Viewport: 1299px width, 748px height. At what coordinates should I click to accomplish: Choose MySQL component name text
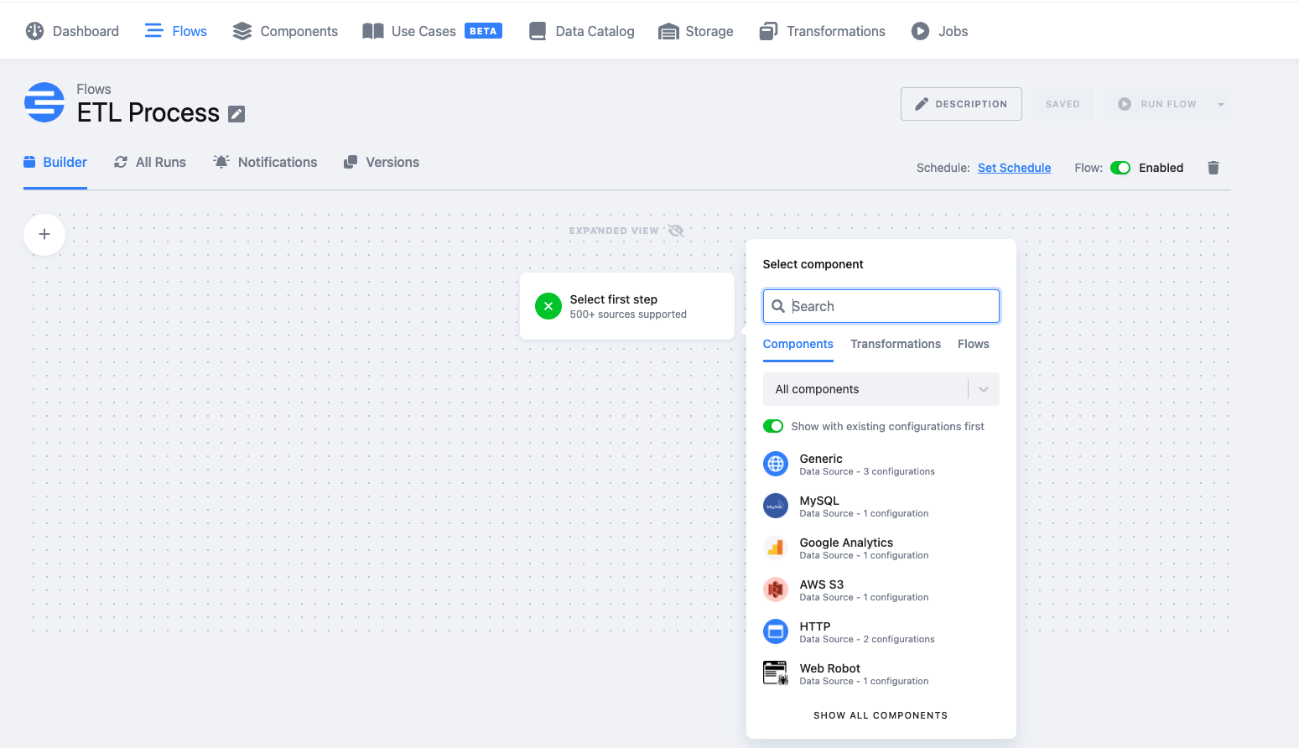[819, 501]
